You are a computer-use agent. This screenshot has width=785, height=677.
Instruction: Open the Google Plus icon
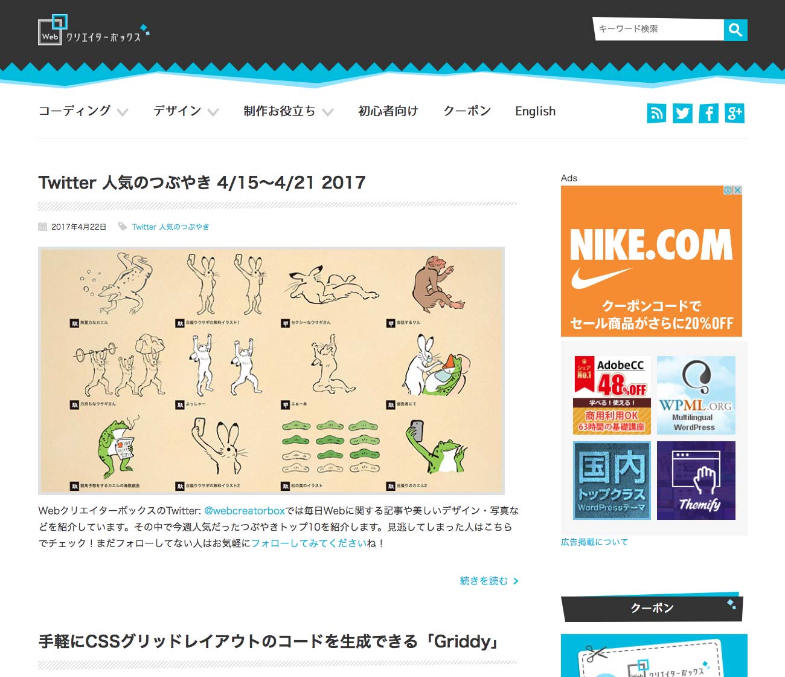(735, 113)
